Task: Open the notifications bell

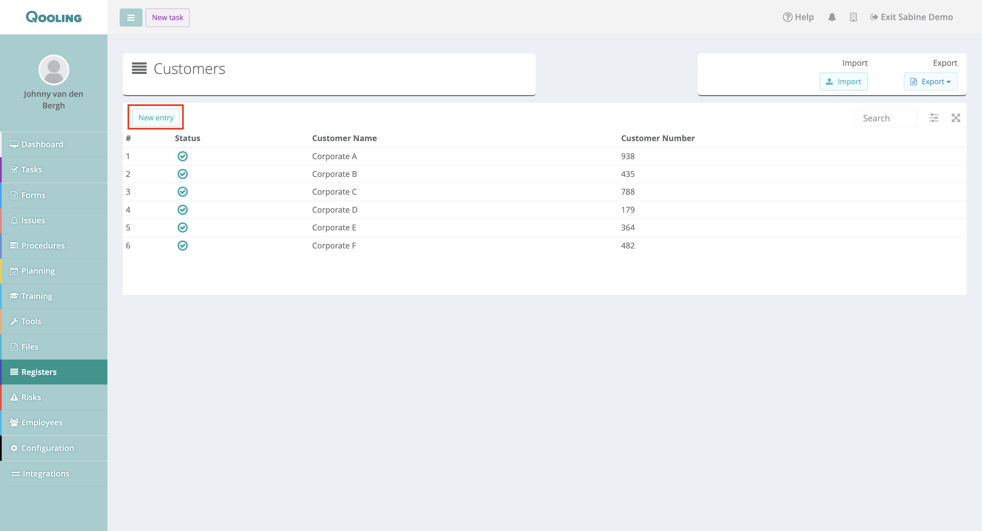Action: [832, 17]
